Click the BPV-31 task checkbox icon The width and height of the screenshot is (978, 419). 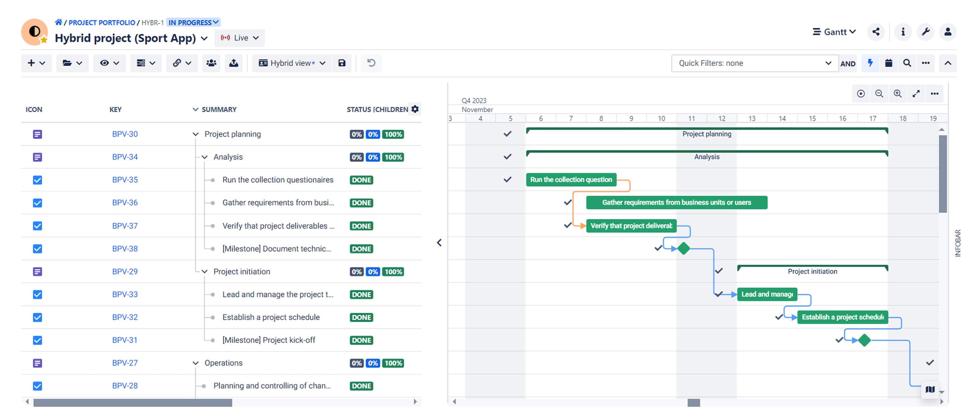pos(37,340)
